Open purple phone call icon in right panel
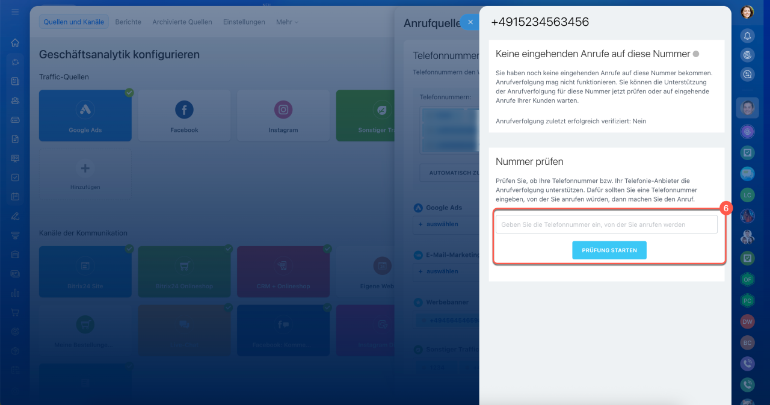The width and height of the screenshot is (770, 405). pyautogui.click(x=747, y=363)
